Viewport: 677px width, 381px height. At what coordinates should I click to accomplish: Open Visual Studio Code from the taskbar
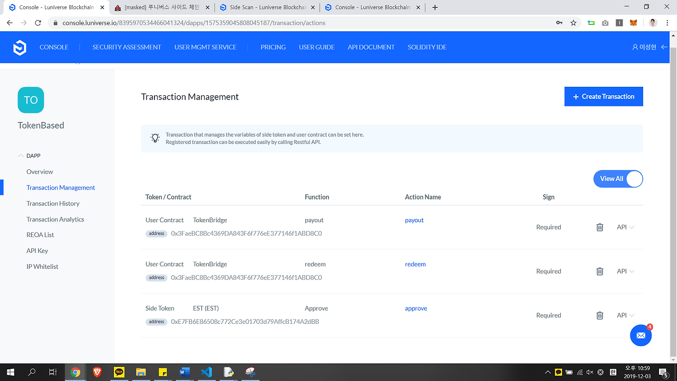(x=206, y=372)
